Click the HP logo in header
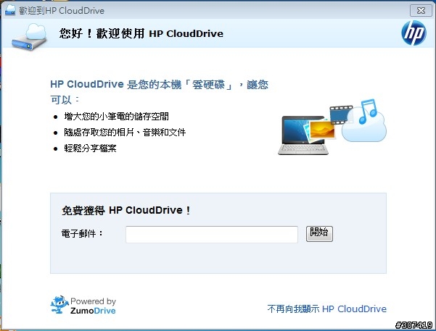The height and width of the screenshot is (331, 436). (414, 33)
